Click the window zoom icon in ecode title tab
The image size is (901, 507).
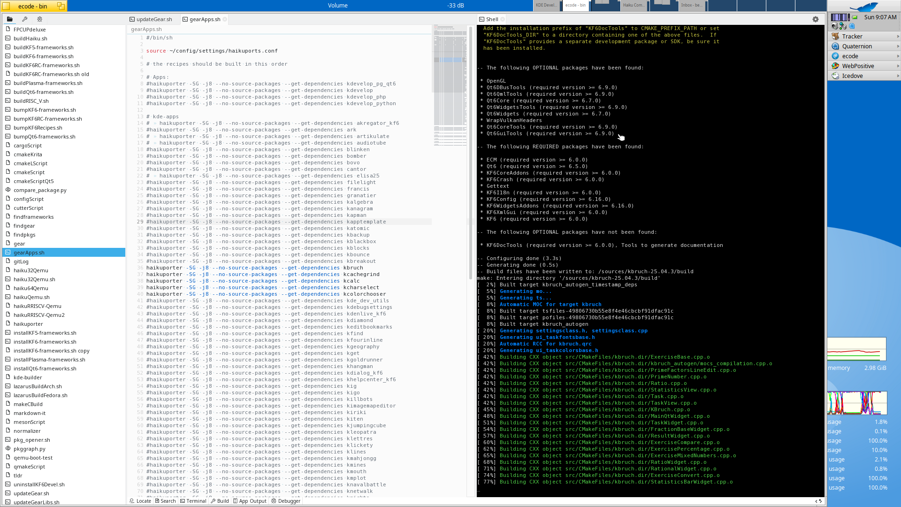point(61,6)
